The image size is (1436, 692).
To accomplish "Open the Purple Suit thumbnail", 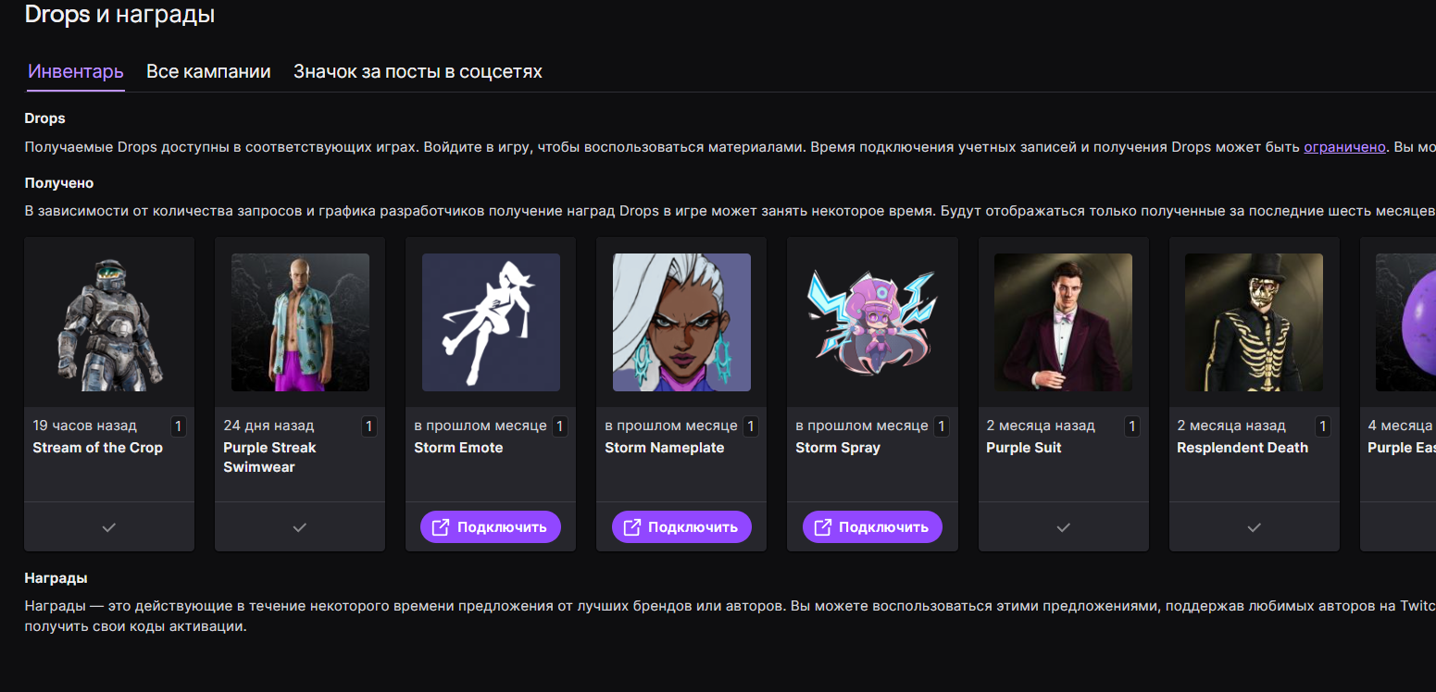I will (x=1063, y=322).
